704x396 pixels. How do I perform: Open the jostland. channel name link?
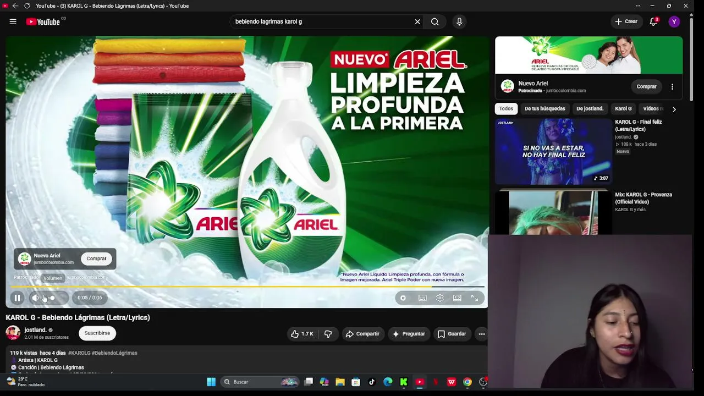(35, 330)
